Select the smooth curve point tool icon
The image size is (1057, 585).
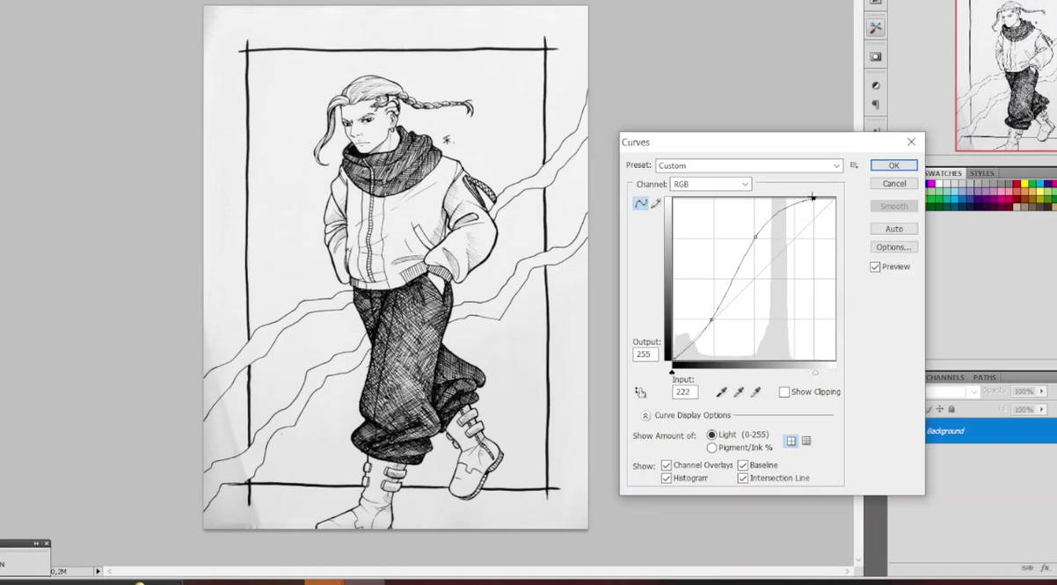pyautogui.click(x=640, y=203)
